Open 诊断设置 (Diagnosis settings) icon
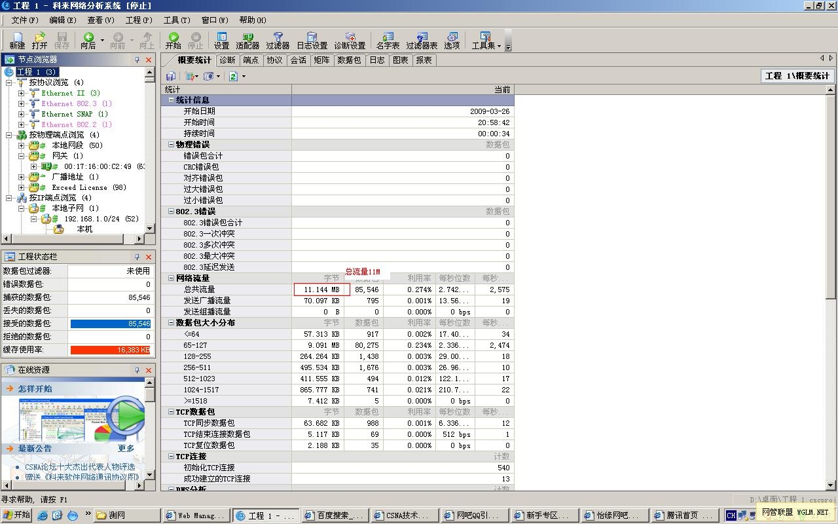This screenshot has width=838, height=524. click(350, 41)
